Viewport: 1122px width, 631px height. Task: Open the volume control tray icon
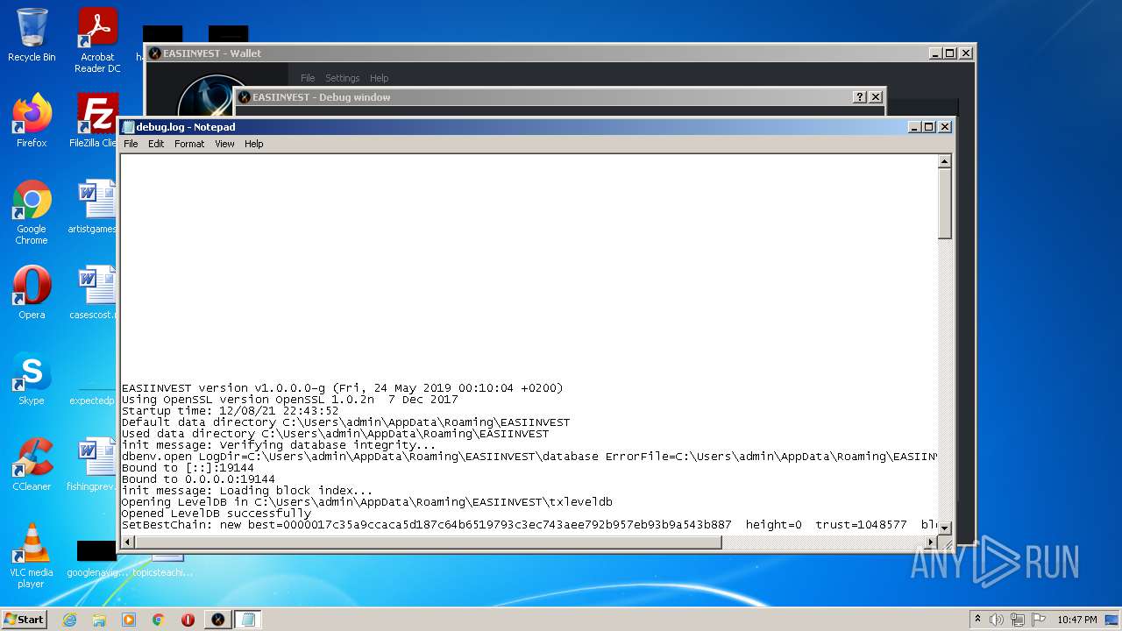coord(997,620)
